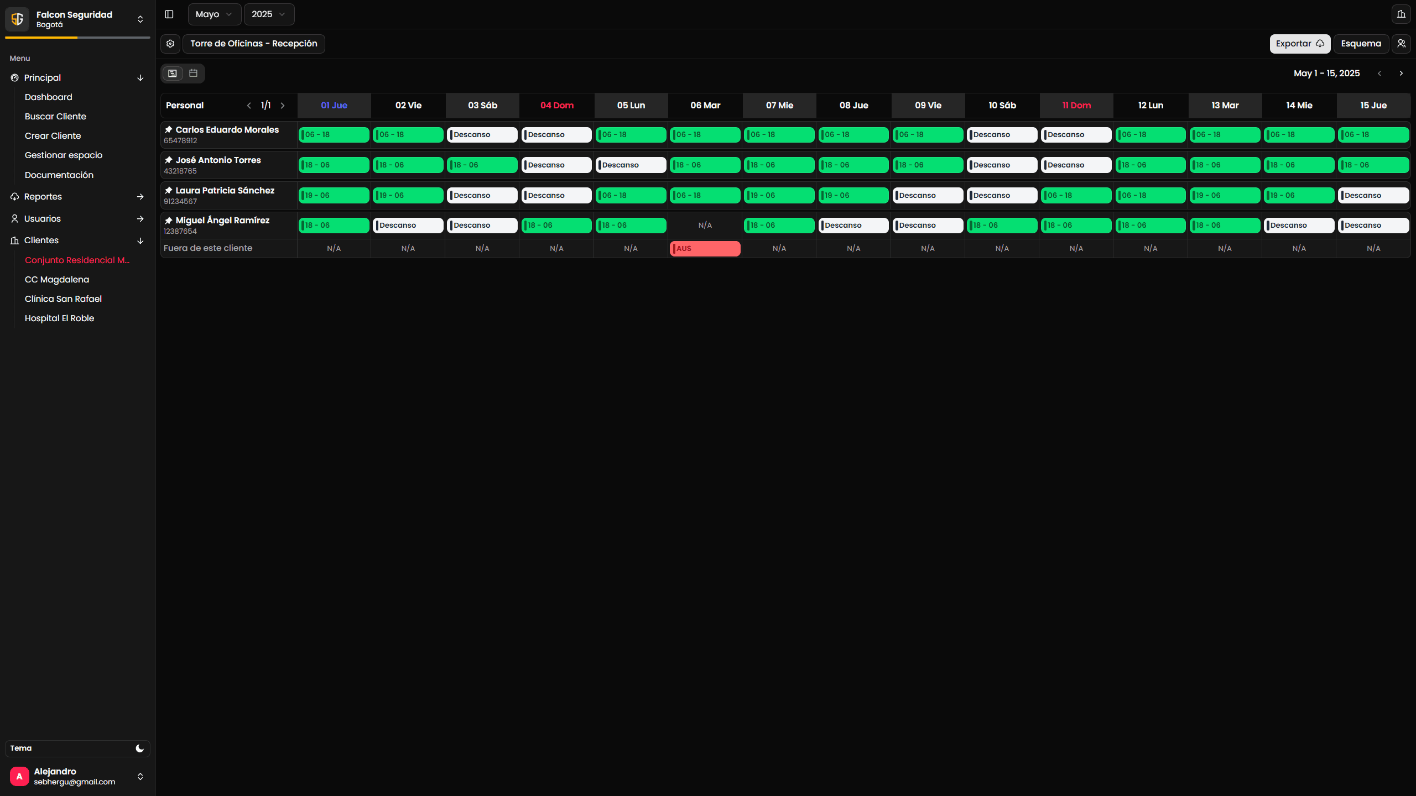Image resolution: width=1416 pixels, height=796 pixels.
Task: Click the pin icon for Miguel Ángel Ramírez
Action: tap(169, 220)
